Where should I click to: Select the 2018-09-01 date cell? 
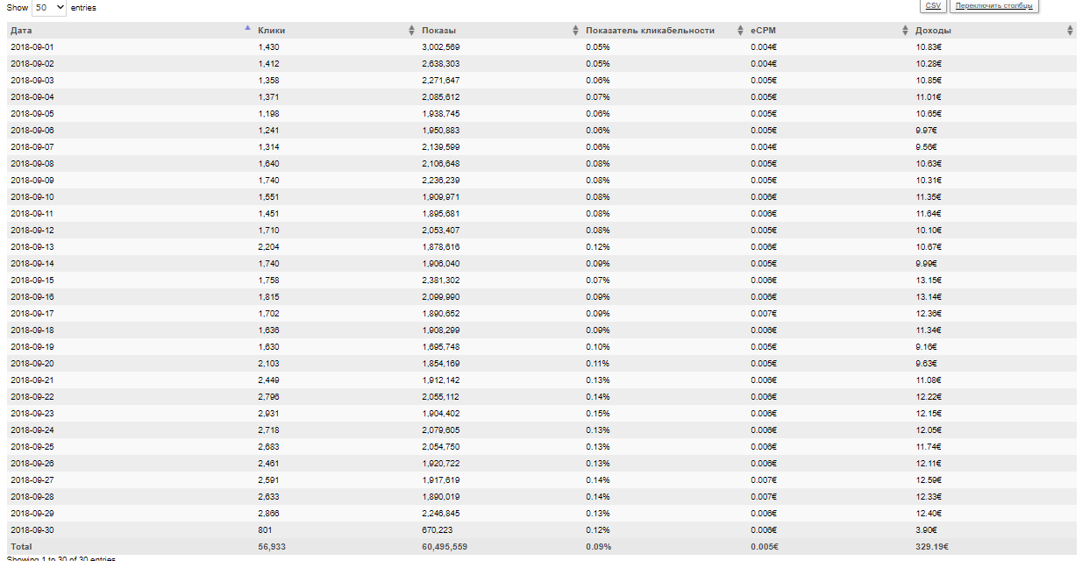point(32,47)
